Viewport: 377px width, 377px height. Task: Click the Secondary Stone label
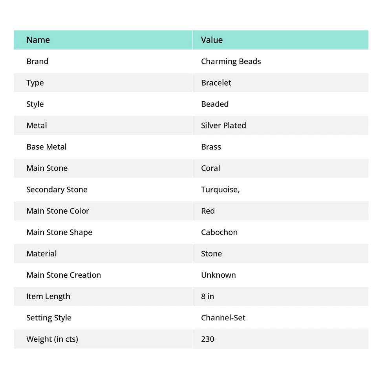pyautogui.click(x=57, y=190)
